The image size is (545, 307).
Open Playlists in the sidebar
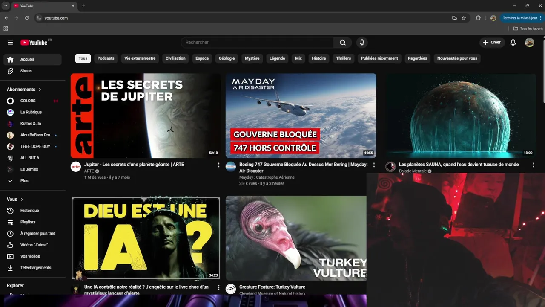(x=32, y=222)
